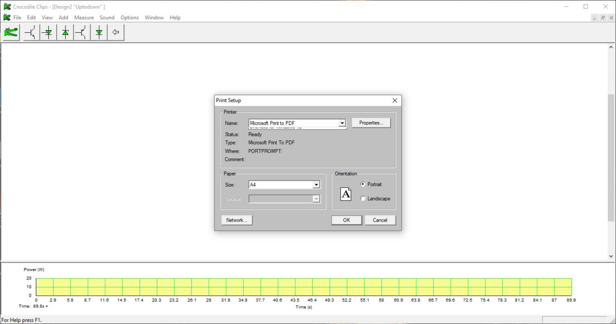The height and width of the screenshot is (324, 616).
Task: Open the Add menu
Action: point(63,17)
